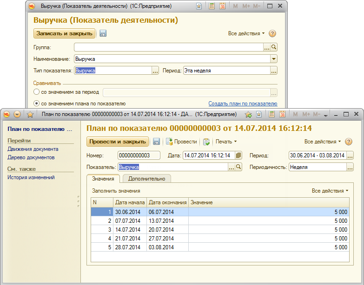This screenshot has height=285, width=364.
Task: Click favorites star in План window title bar
Action: (30, 114)
